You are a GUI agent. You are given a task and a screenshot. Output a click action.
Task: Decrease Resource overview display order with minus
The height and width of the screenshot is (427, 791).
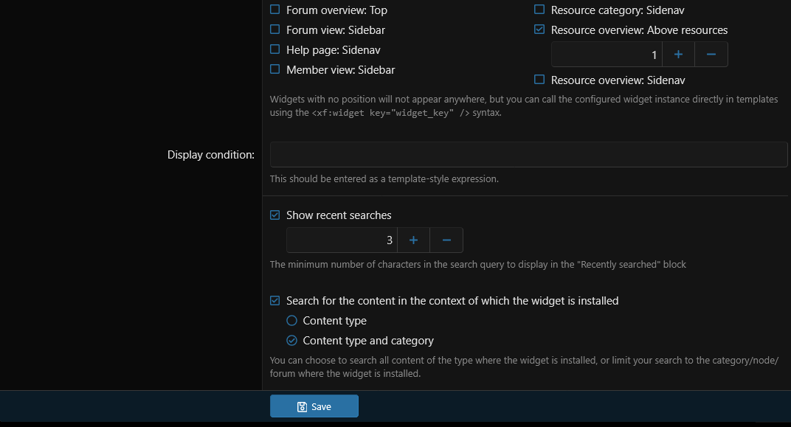711,55
